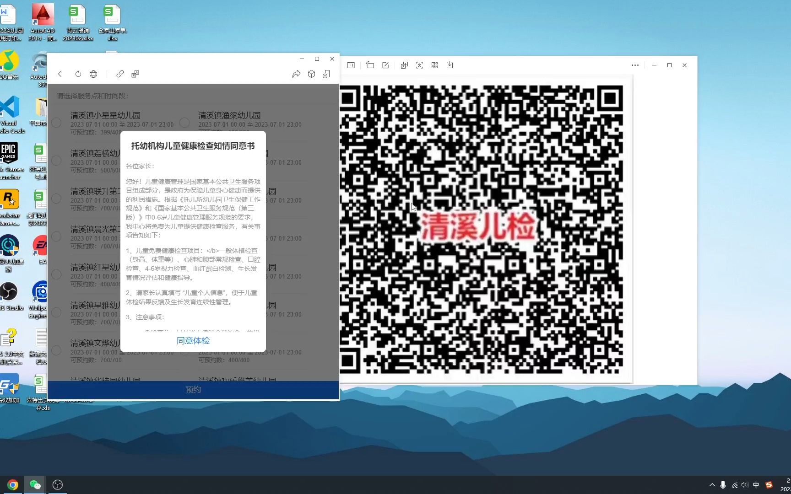Expand hidden system tray icons
The width and height of the screenshot is (791, 494).
[x=712, y=485]
